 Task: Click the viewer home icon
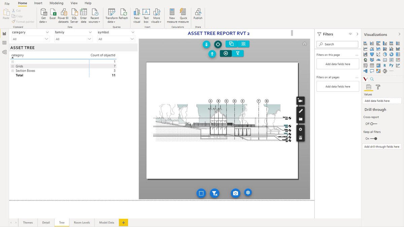pos(304,44)
